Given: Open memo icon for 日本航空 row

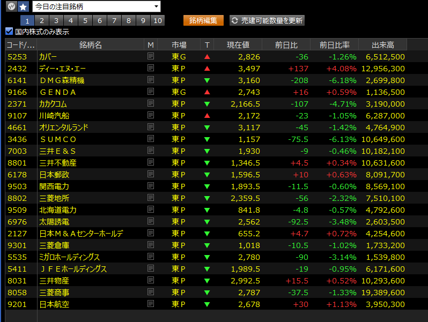Looking at the screenshot, I should coord(151,304).
